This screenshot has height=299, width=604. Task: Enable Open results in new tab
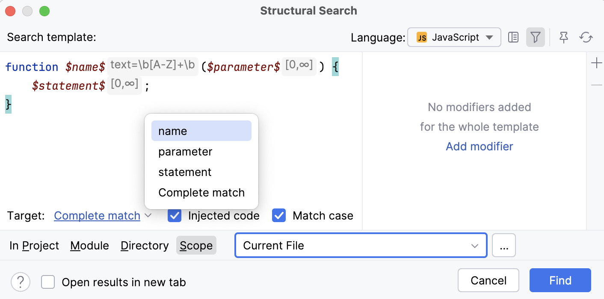[x=47, y=282]
